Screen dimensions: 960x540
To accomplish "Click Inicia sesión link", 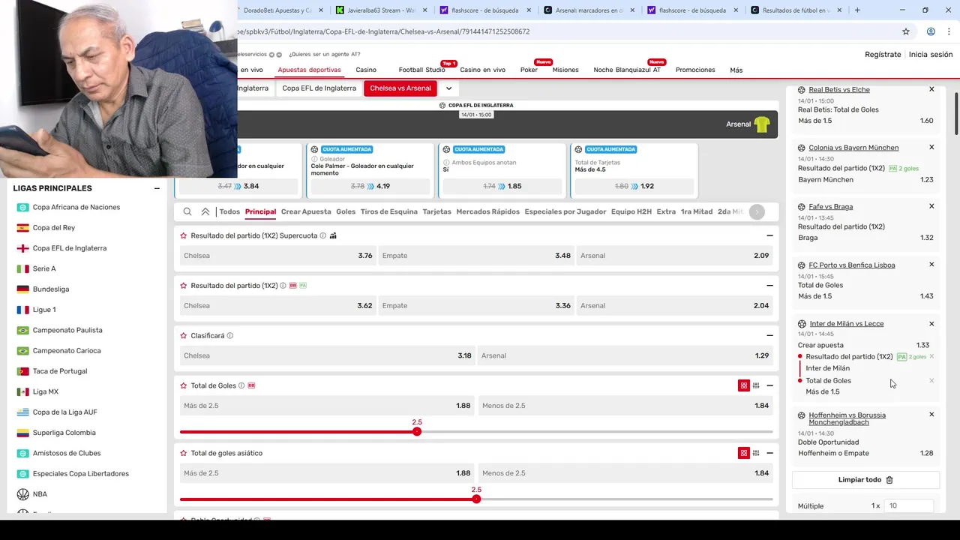I will click(x=931, y=54).
